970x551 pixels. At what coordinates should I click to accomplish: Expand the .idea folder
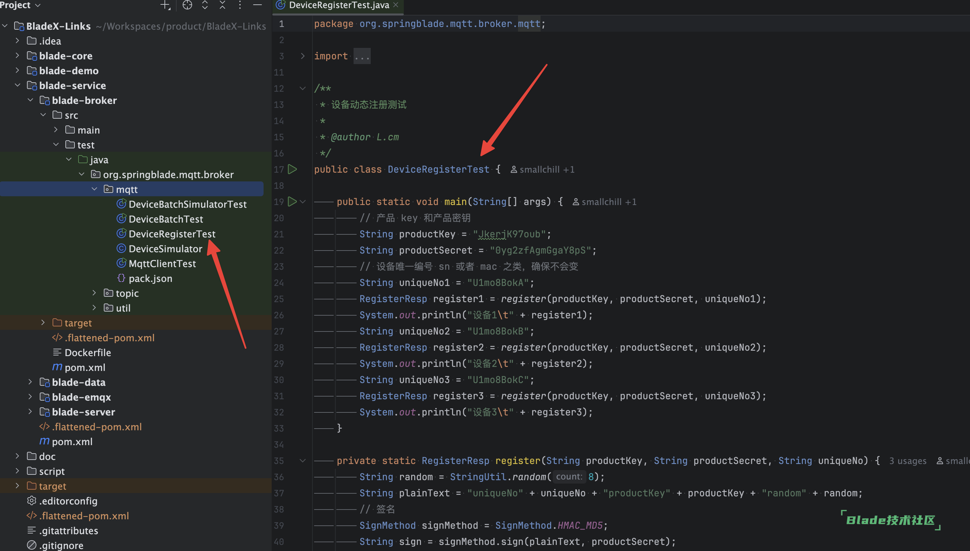coord(18,40)
